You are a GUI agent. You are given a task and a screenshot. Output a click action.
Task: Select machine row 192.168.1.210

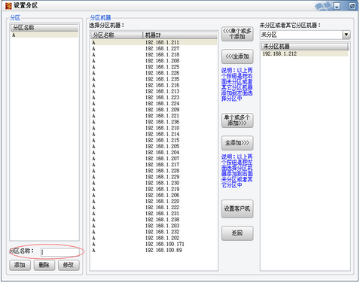point(154,128)
